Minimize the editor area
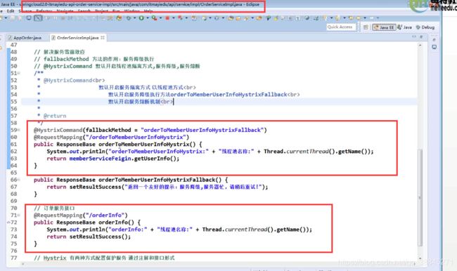 [x=414, y=37]
